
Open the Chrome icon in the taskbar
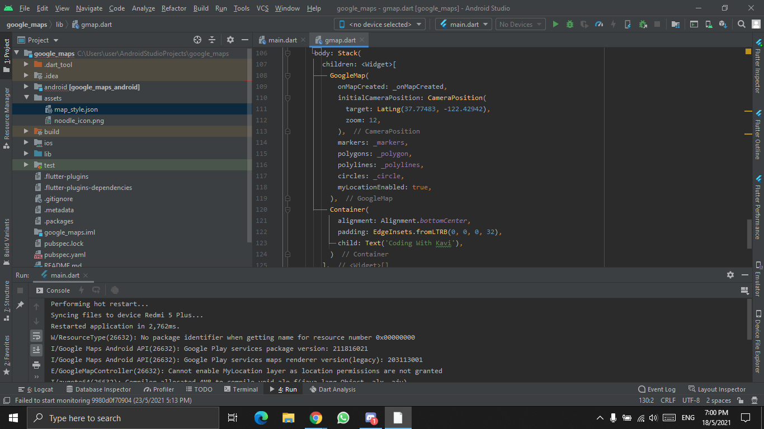(x=316, y=418)
